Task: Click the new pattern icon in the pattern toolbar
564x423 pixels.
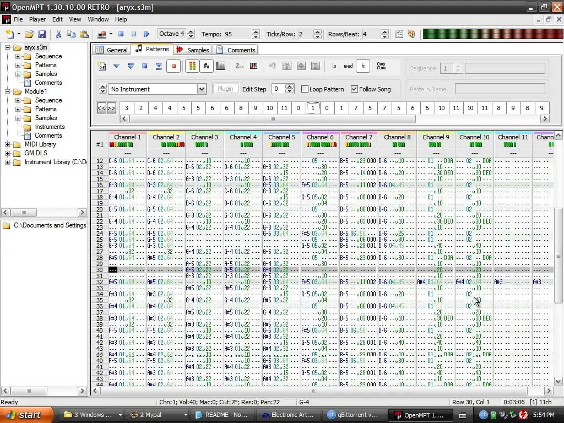Action: (x=102, y=66)
